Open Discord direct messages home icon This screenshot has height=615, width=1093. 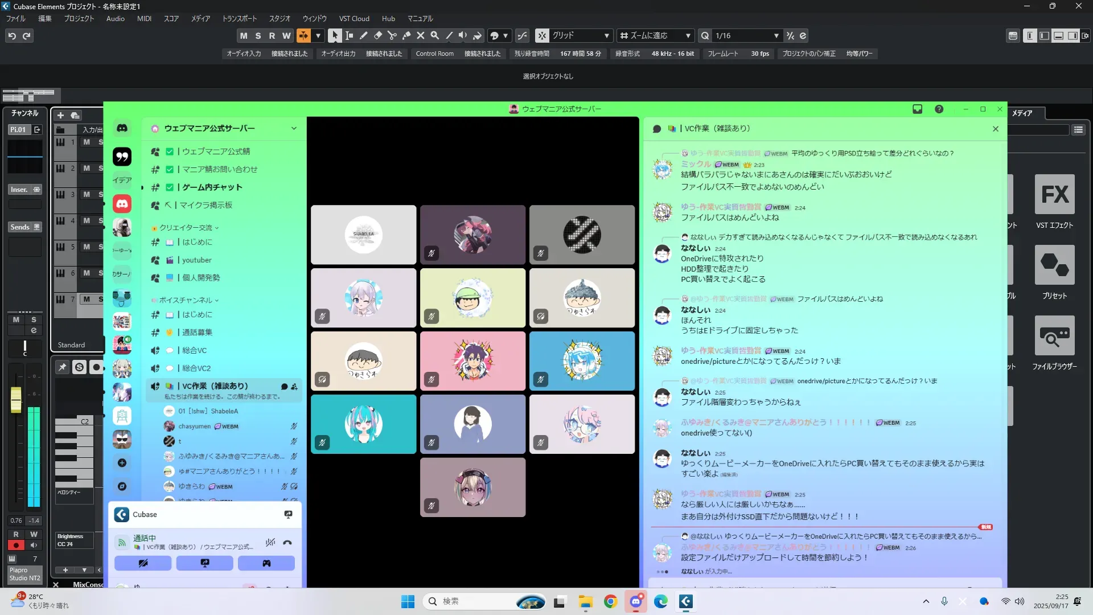coord(122,128)
